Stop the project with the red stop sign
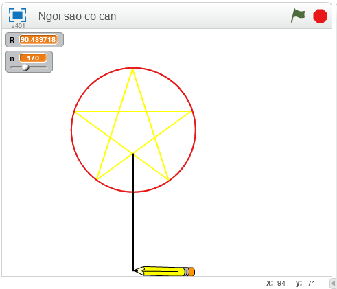The height and width of the screenshot is (289, 337). point(320,16)
